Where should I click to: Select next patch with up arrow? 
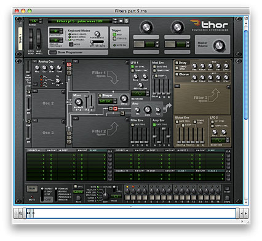click(116, 20)
